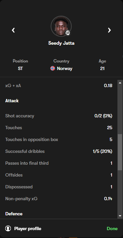The image size is (123, 238).
Task: Click the stats panel scrollbar thumb
Action: (120, 152)
